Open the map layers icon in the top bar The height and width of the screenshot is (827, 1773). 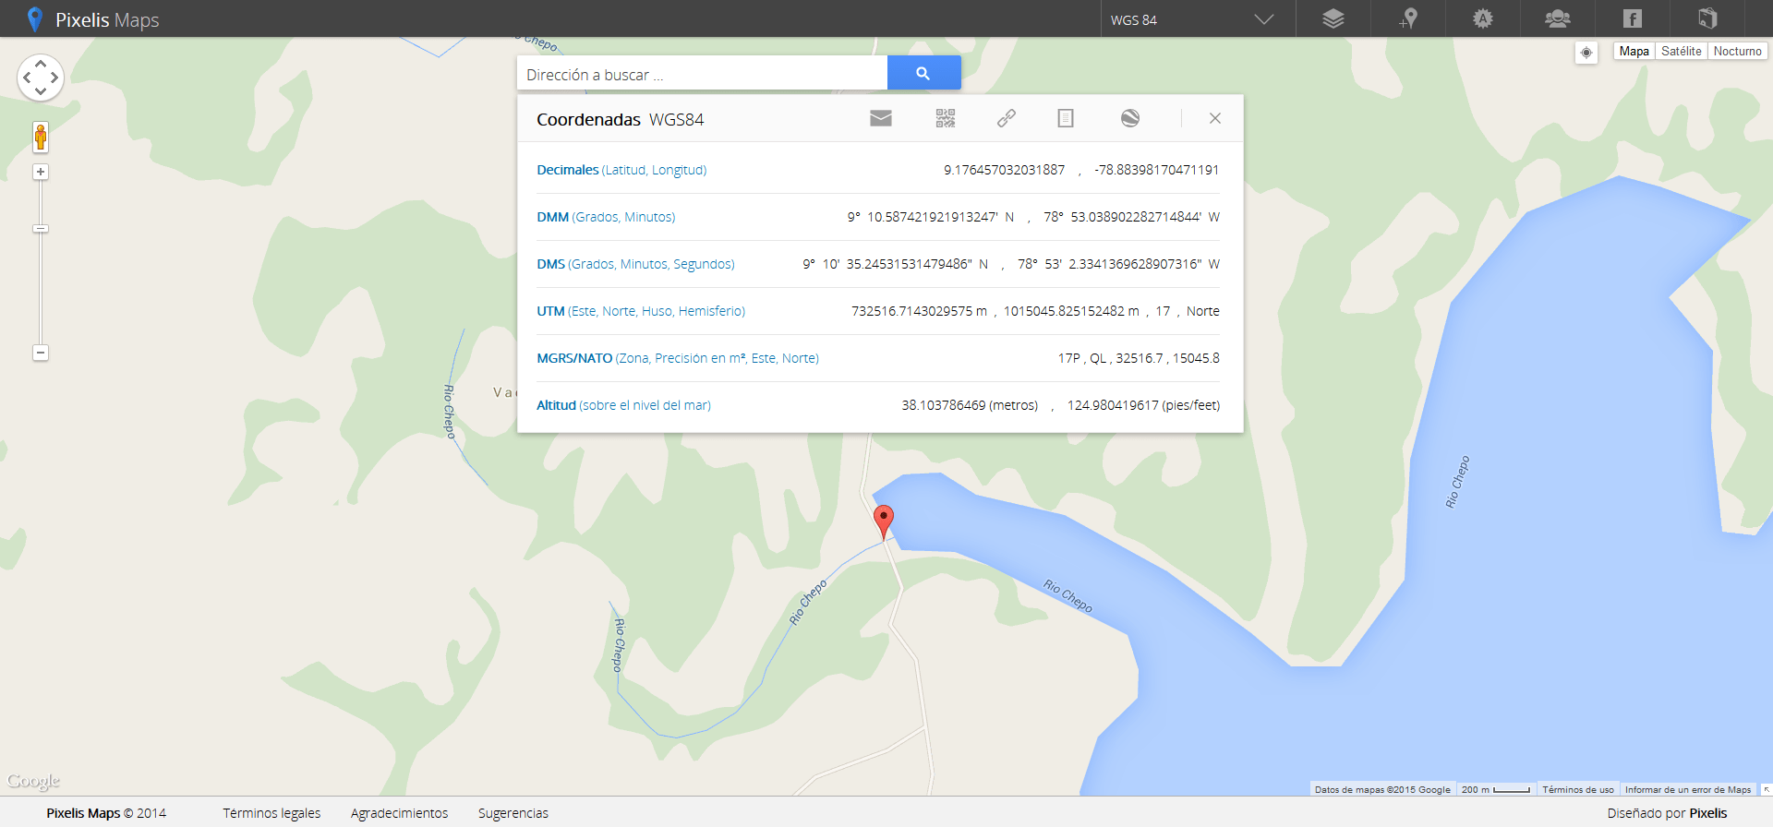point(1333,18)
